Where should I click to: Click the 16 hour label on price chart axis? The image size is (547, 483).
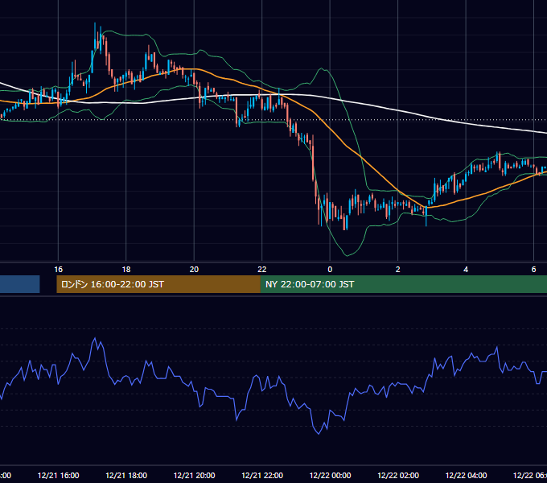[x=58, y=270]
